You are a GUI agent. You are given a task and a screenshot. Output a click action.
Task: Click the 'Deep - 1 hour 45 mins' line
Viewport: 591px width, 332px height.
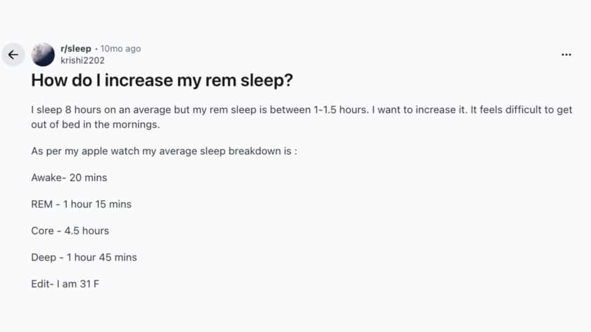[x=84, y=257]
